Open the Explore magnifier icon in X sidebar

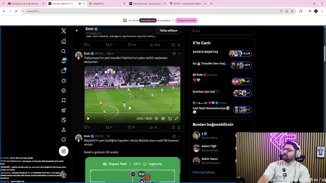pos(64,51)
